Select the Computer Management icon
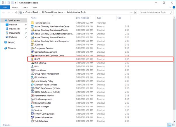Image resolution: width=176 pixels, height=127 pixels. (32, 52)
